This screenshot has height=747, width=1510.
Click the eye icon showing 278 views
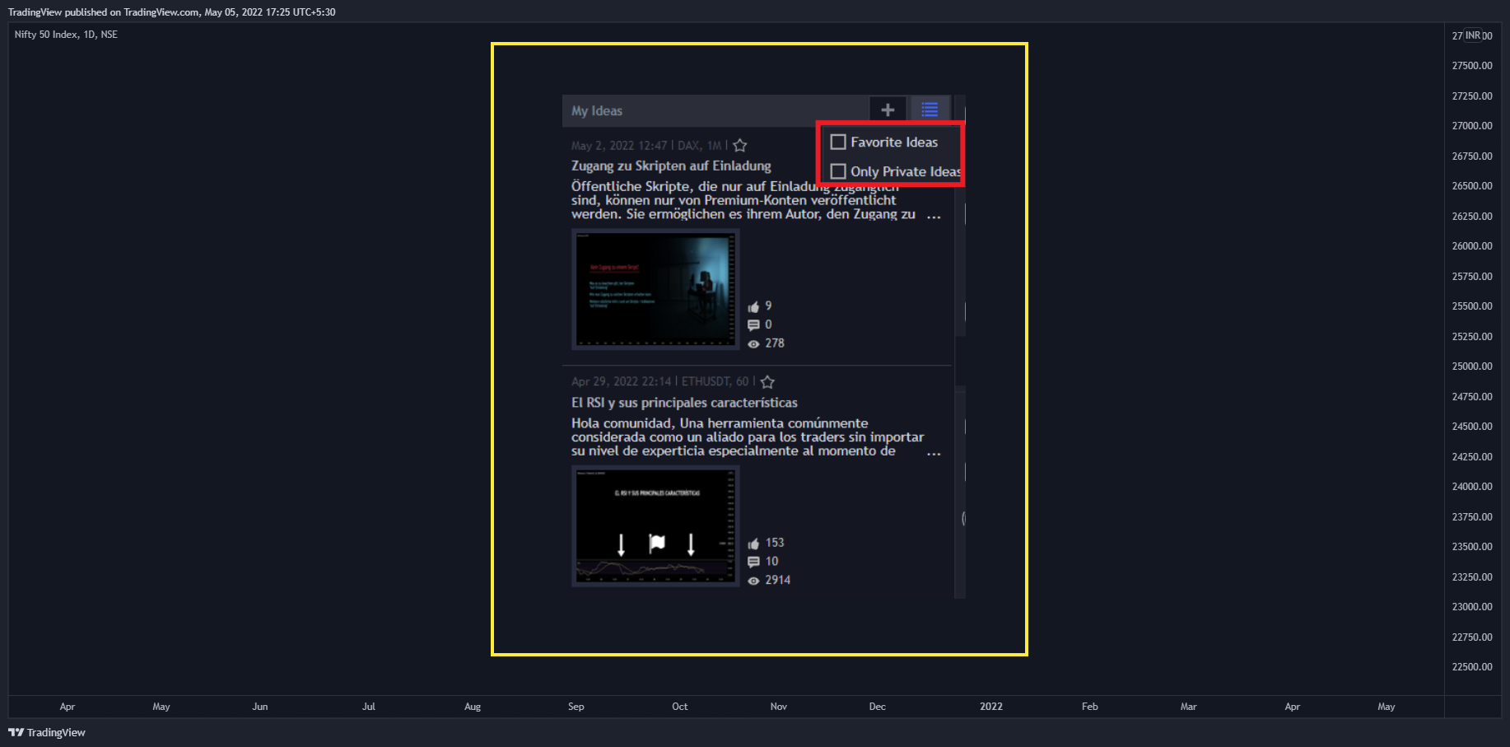(x=753, y=343)
